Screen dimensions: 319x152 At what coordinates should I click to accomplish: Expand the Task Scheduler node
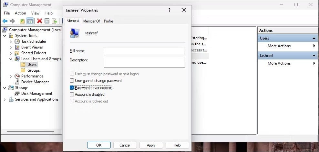[x=11, y=42]
